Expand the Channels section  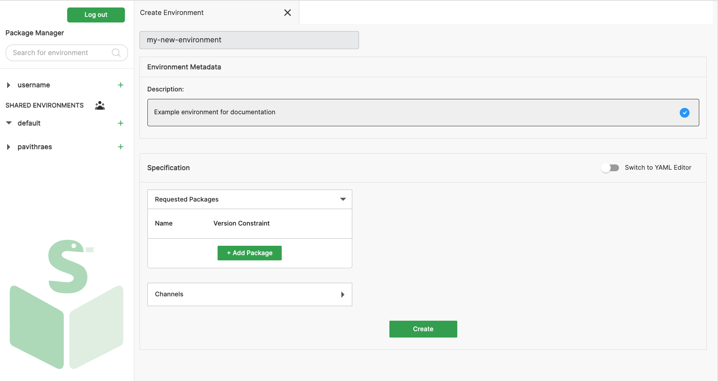342,294
